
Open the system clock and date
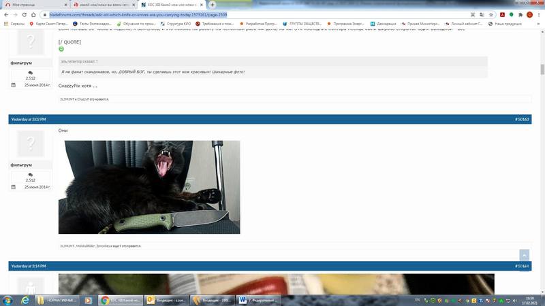(x=529, y=301)
